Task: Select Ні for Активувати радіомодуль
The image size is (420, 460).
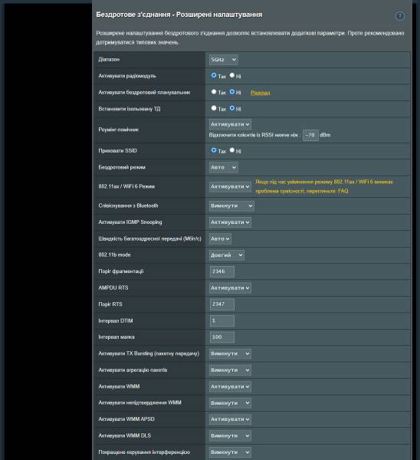Action: pos(231,75)
